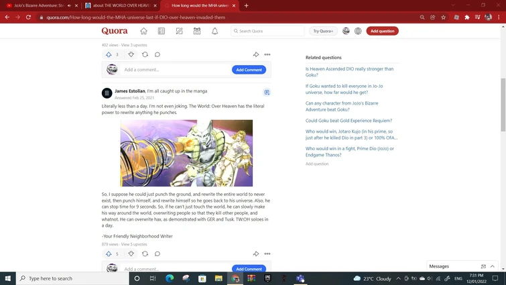Viewport: 506px width, 285px height.
Task: Open James Estolian's profile name link
Action: pyautogui.click(x=130, y=91)
